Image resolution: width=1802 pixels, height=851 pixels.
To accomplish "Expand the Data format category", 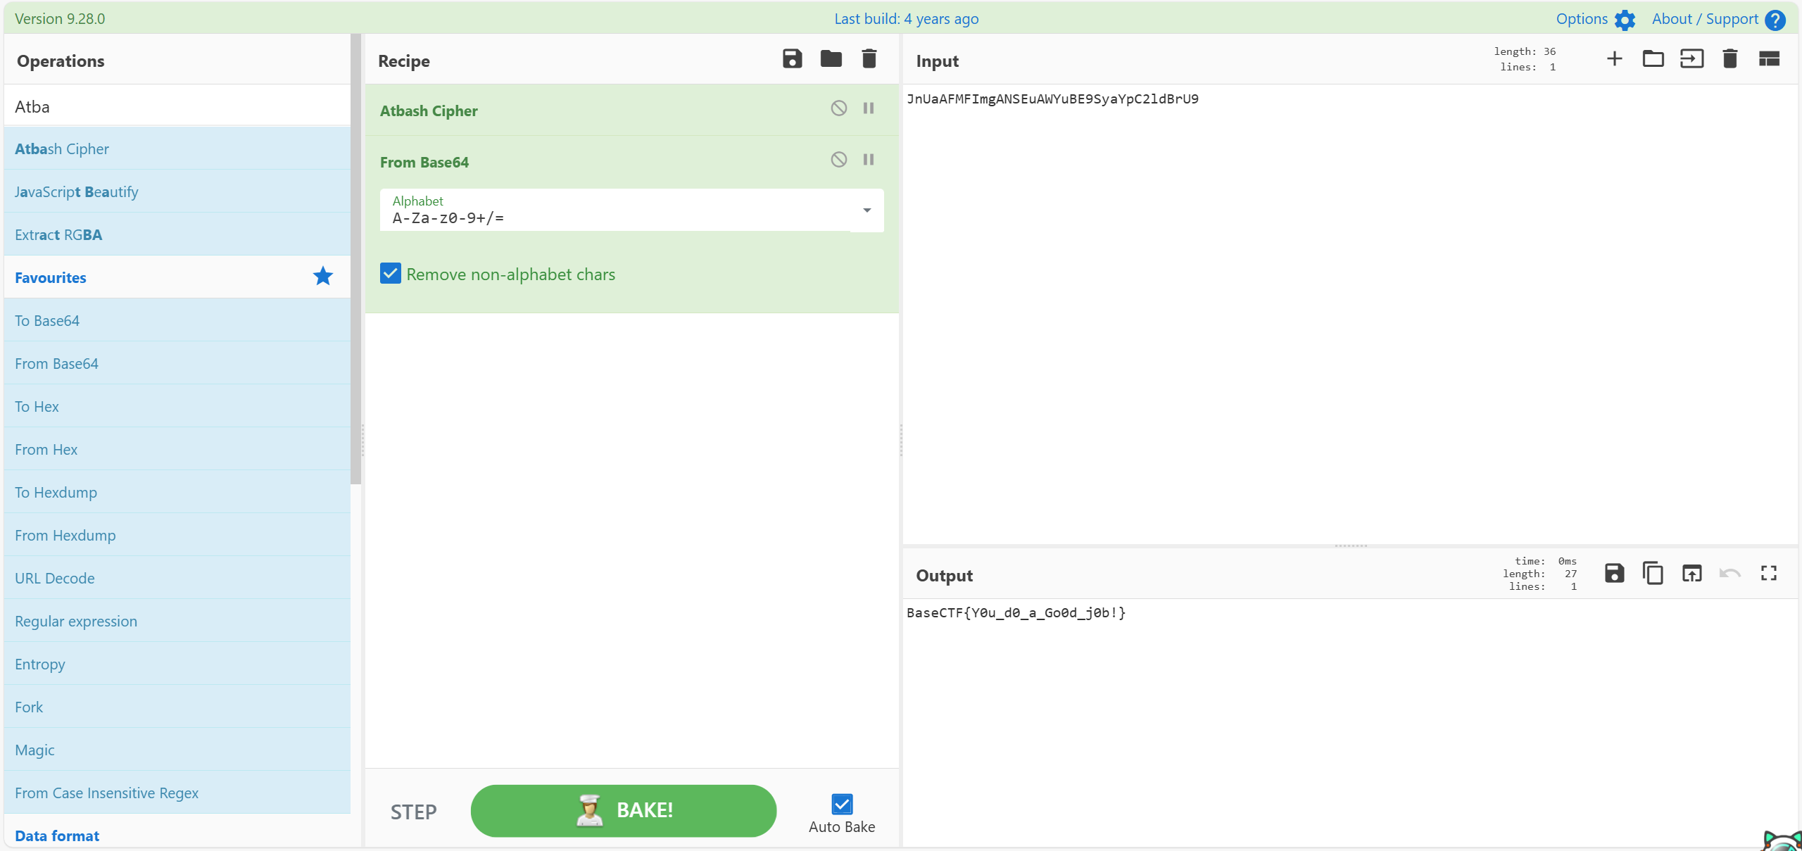I will [58, 836].
